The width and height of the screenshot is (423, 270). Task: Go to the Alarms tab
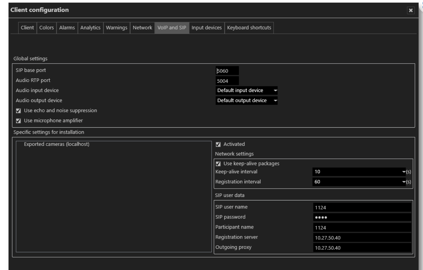point(67,28)
